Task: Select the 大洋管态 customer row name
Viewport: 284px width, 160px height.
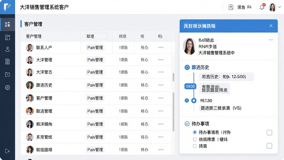Action: click(x=44, y=72)
